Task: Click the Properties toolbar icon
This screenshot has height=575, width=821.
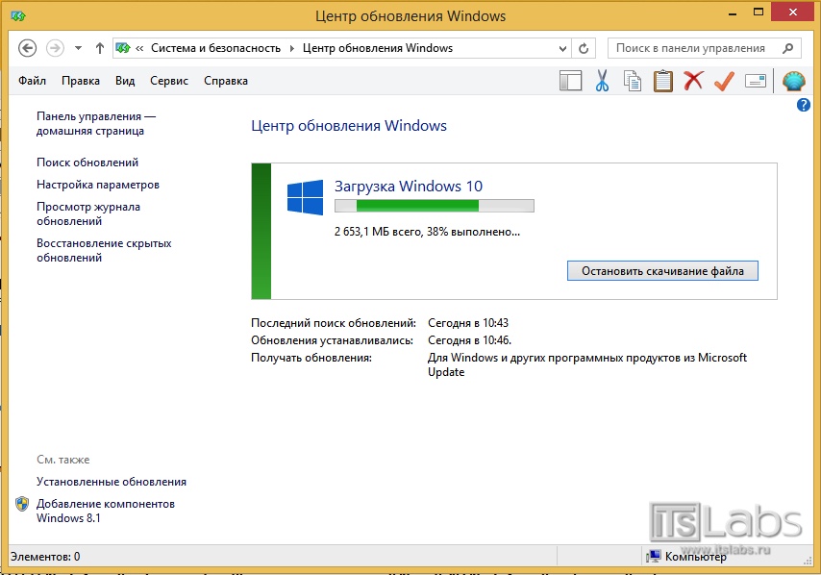Action: 755,81
